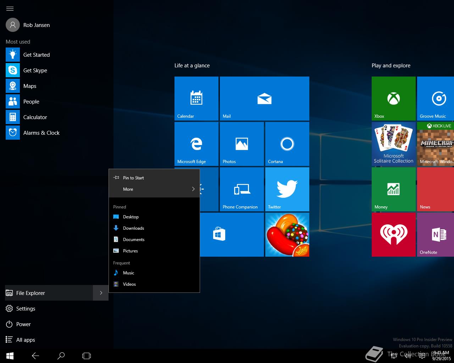
Task: Open the Phone Companion tile
Action: (242, 189)
